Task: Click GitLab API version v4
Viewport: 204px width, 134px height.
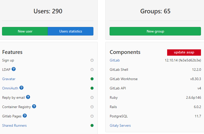Action: point(199,88)
